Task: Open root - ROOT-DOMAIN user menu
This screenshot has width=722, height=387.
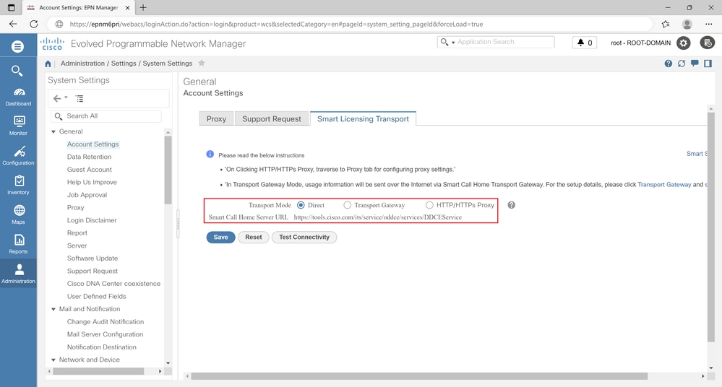Action: 640,43
